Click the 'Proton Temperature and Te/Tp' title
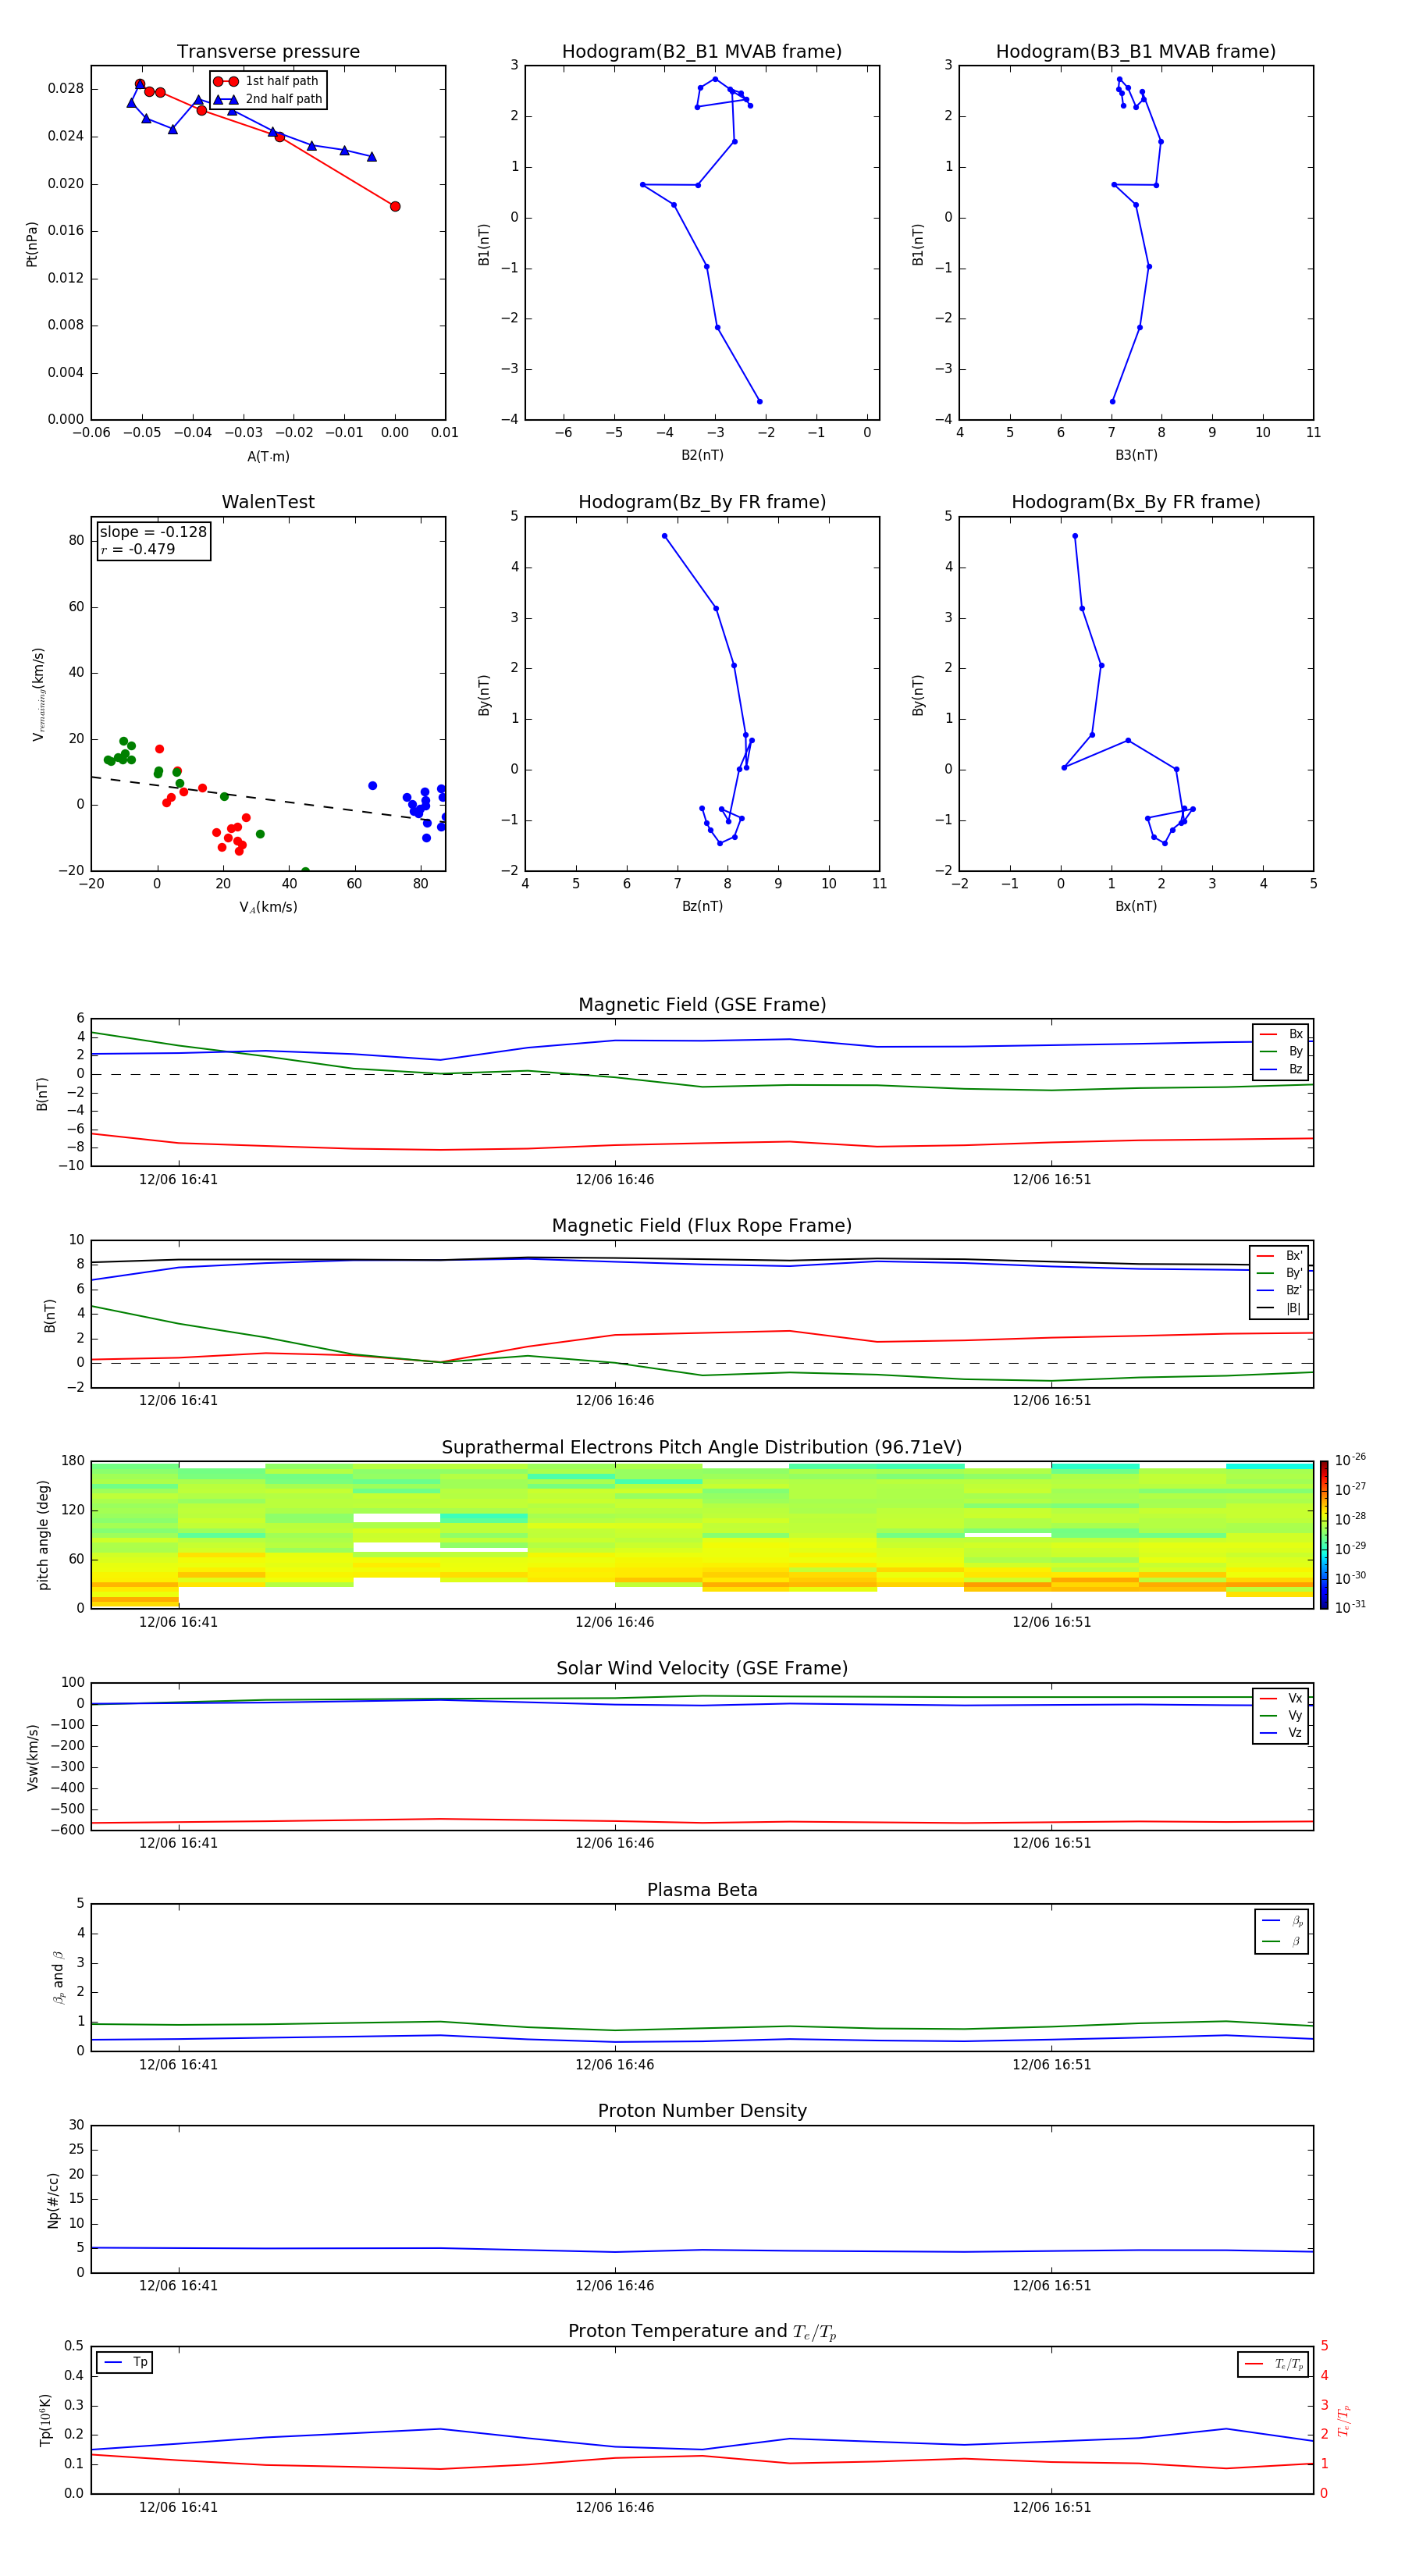This screenshot has height=2576, width=1405. point(702,2331)
